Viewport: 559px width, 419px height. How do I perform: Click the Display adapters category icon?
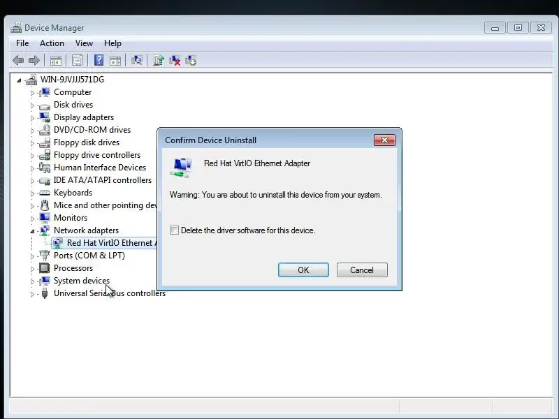click(45, 117)
